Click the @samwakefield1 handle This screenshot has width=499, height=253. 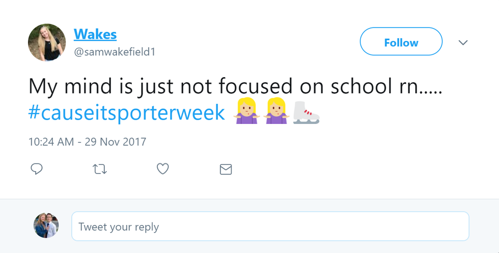[x=114, y=52]
